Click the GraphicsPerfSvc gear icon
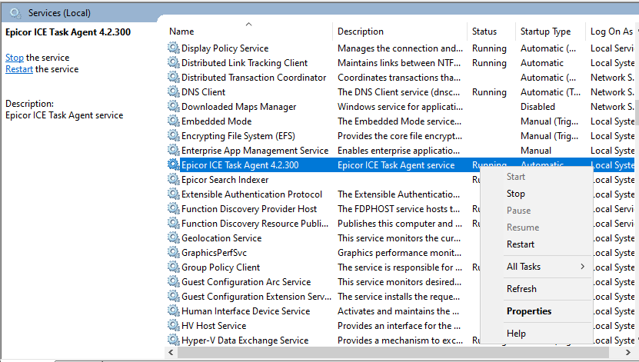The height and width of the screenshot is (362, 639). 174,253
